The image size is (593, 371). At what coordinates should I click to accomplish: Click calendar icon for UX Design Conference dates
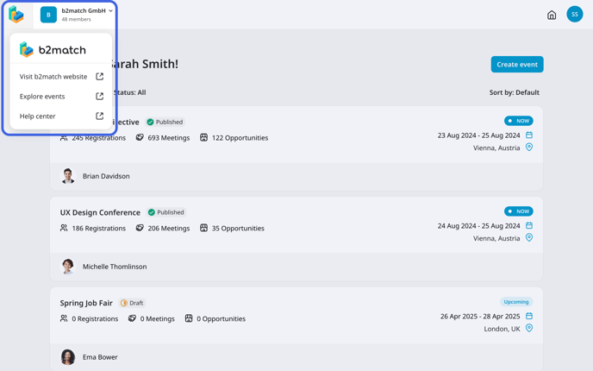[529, 225]
